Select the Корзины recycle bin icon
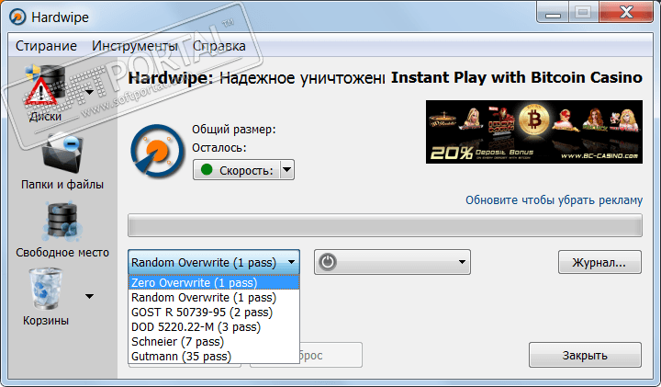This screenshot has width=661, height=387. coord(46,289)
